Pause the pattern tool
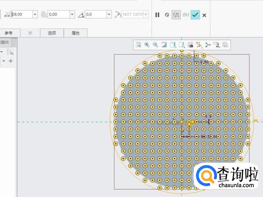Screen dimensions: 263x197 tap(157, 15)
